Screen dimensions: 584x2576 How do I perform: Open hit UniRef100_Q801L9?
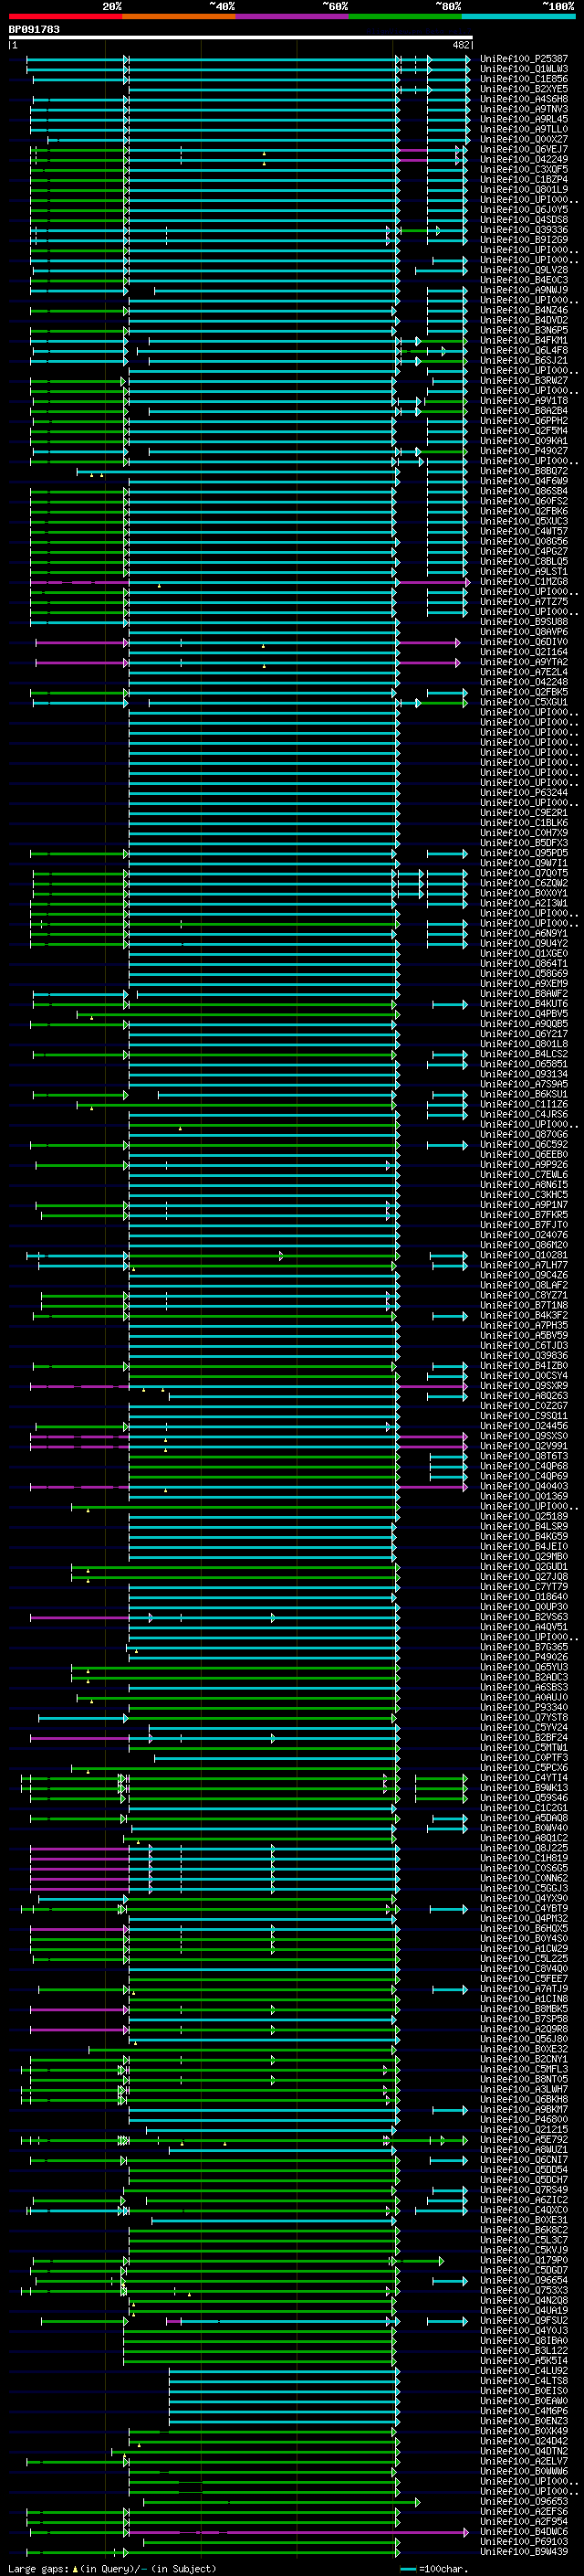click(524, 190)
